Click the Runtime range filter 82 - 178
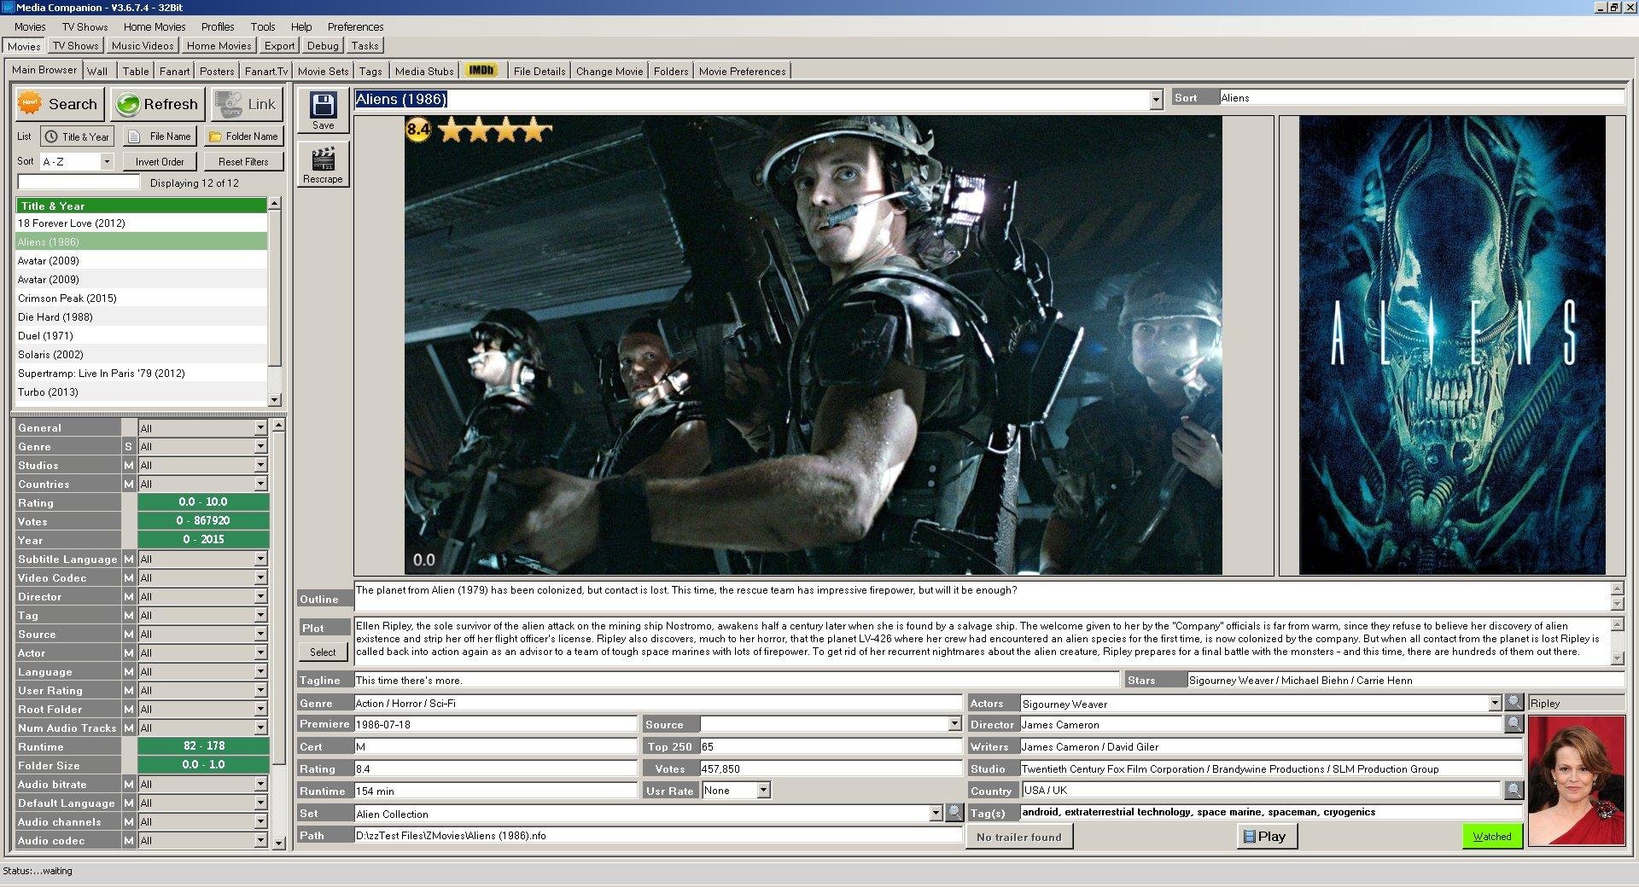This screenshot has width=1639, height=887. coord(203,746)
